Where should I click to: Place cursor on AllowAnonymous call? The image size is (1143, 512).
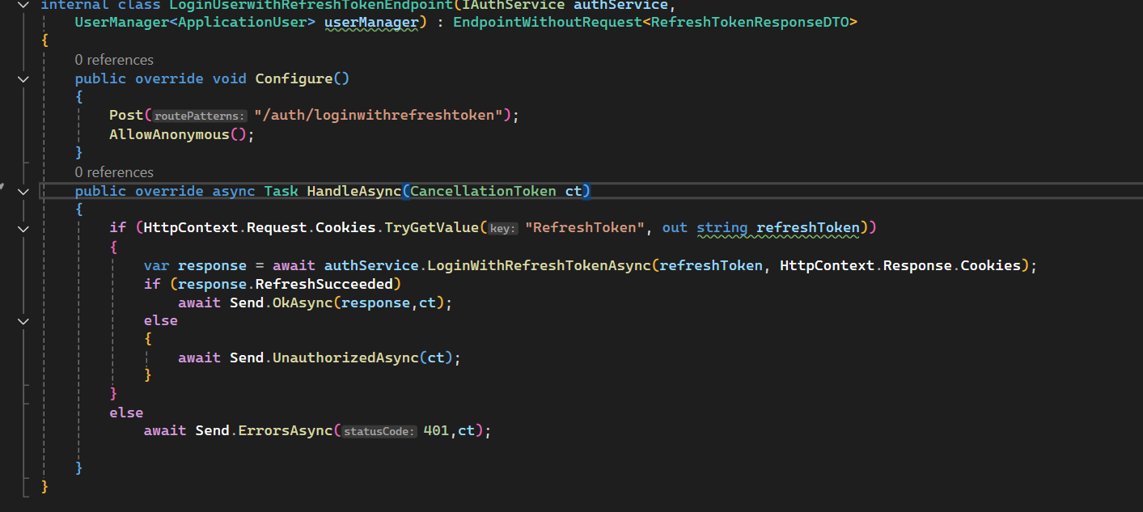coord(170,134)
